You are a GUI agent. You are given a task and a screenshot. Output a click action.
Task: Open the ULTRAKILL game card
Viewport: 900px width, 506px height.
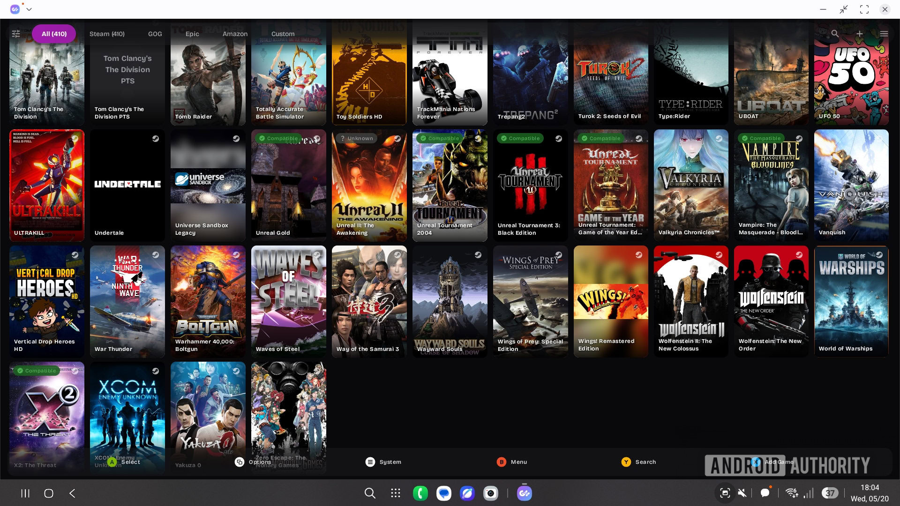click(47, 186)
